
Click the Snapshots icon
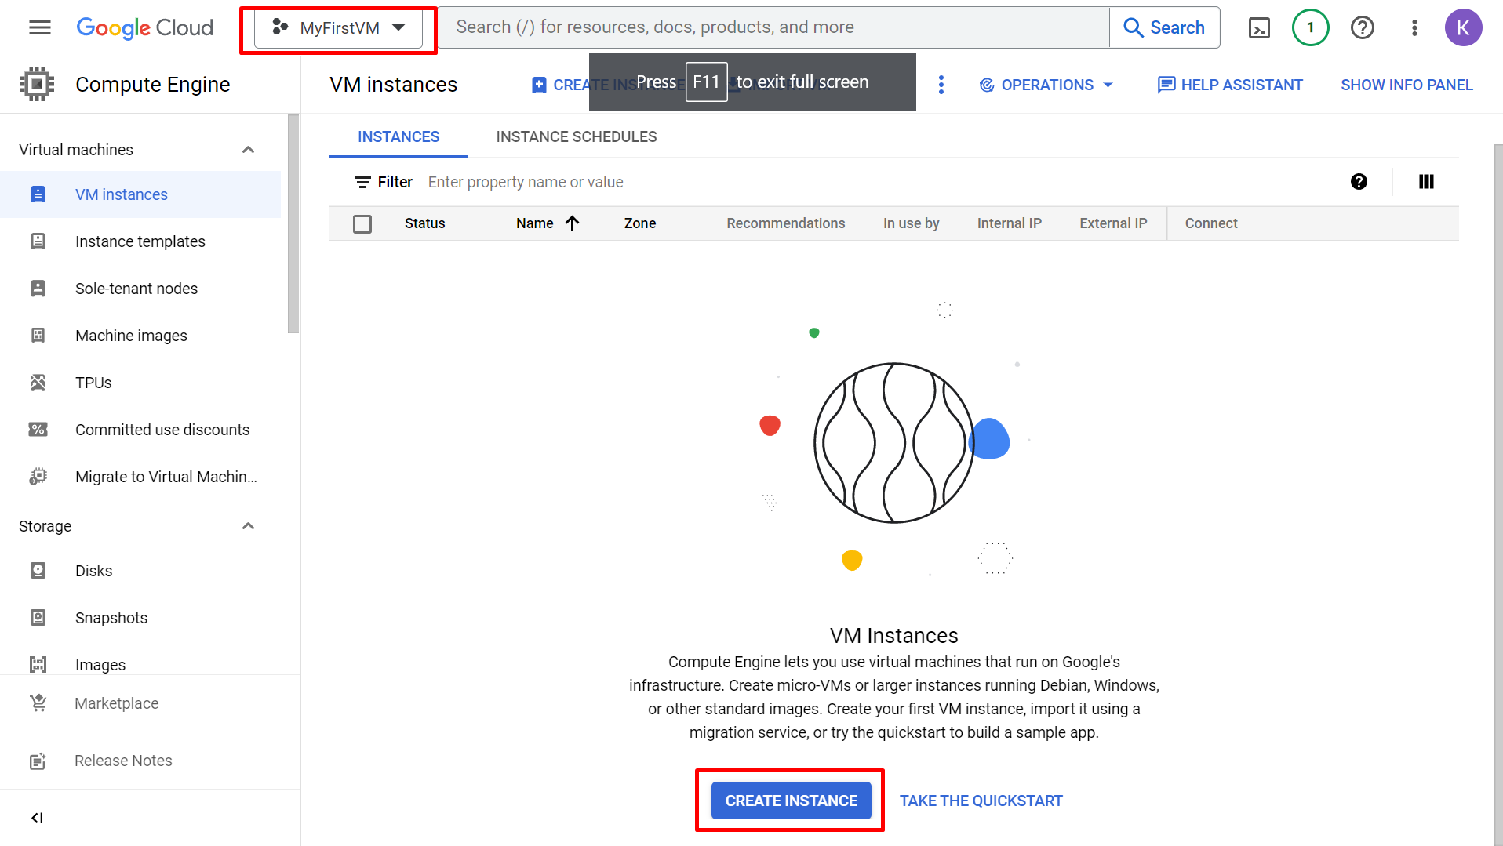[x=38, y=618]
